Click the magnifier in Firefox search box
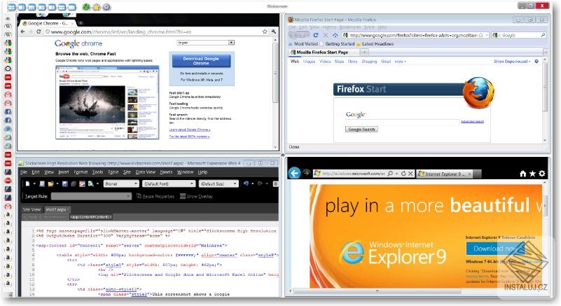561x306 pixels. pyautogui.click(x=543, y=35)
